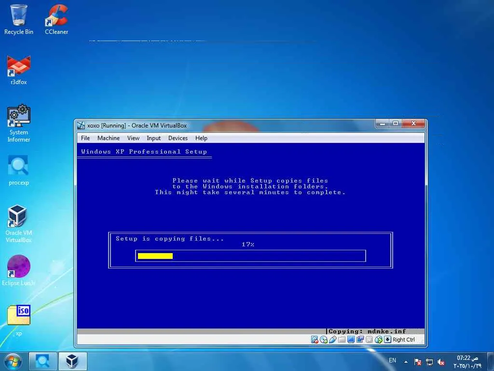The height and width of the screenshot is (371, 494).
Task: Click 'This might take several minutes' line
Action: point(250,192)
